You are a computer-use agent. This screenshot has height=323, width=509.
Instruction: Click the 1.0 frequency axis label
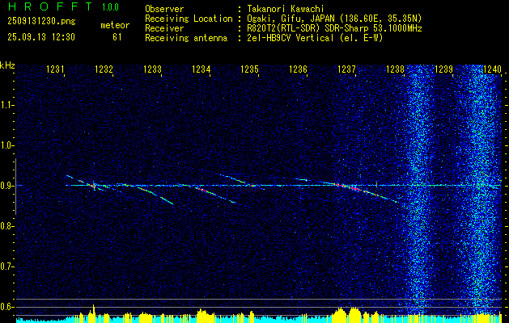[x=6, y=145]
